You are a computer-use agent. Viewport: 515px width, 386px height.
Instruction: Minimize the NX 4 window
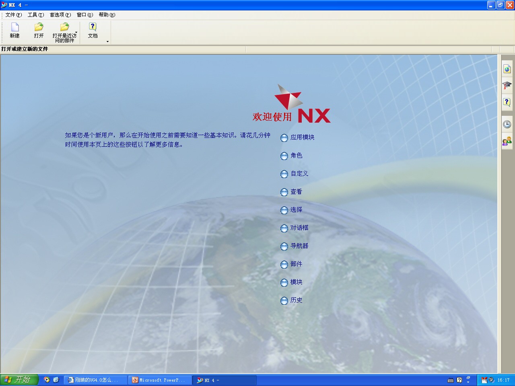point(491,5)
